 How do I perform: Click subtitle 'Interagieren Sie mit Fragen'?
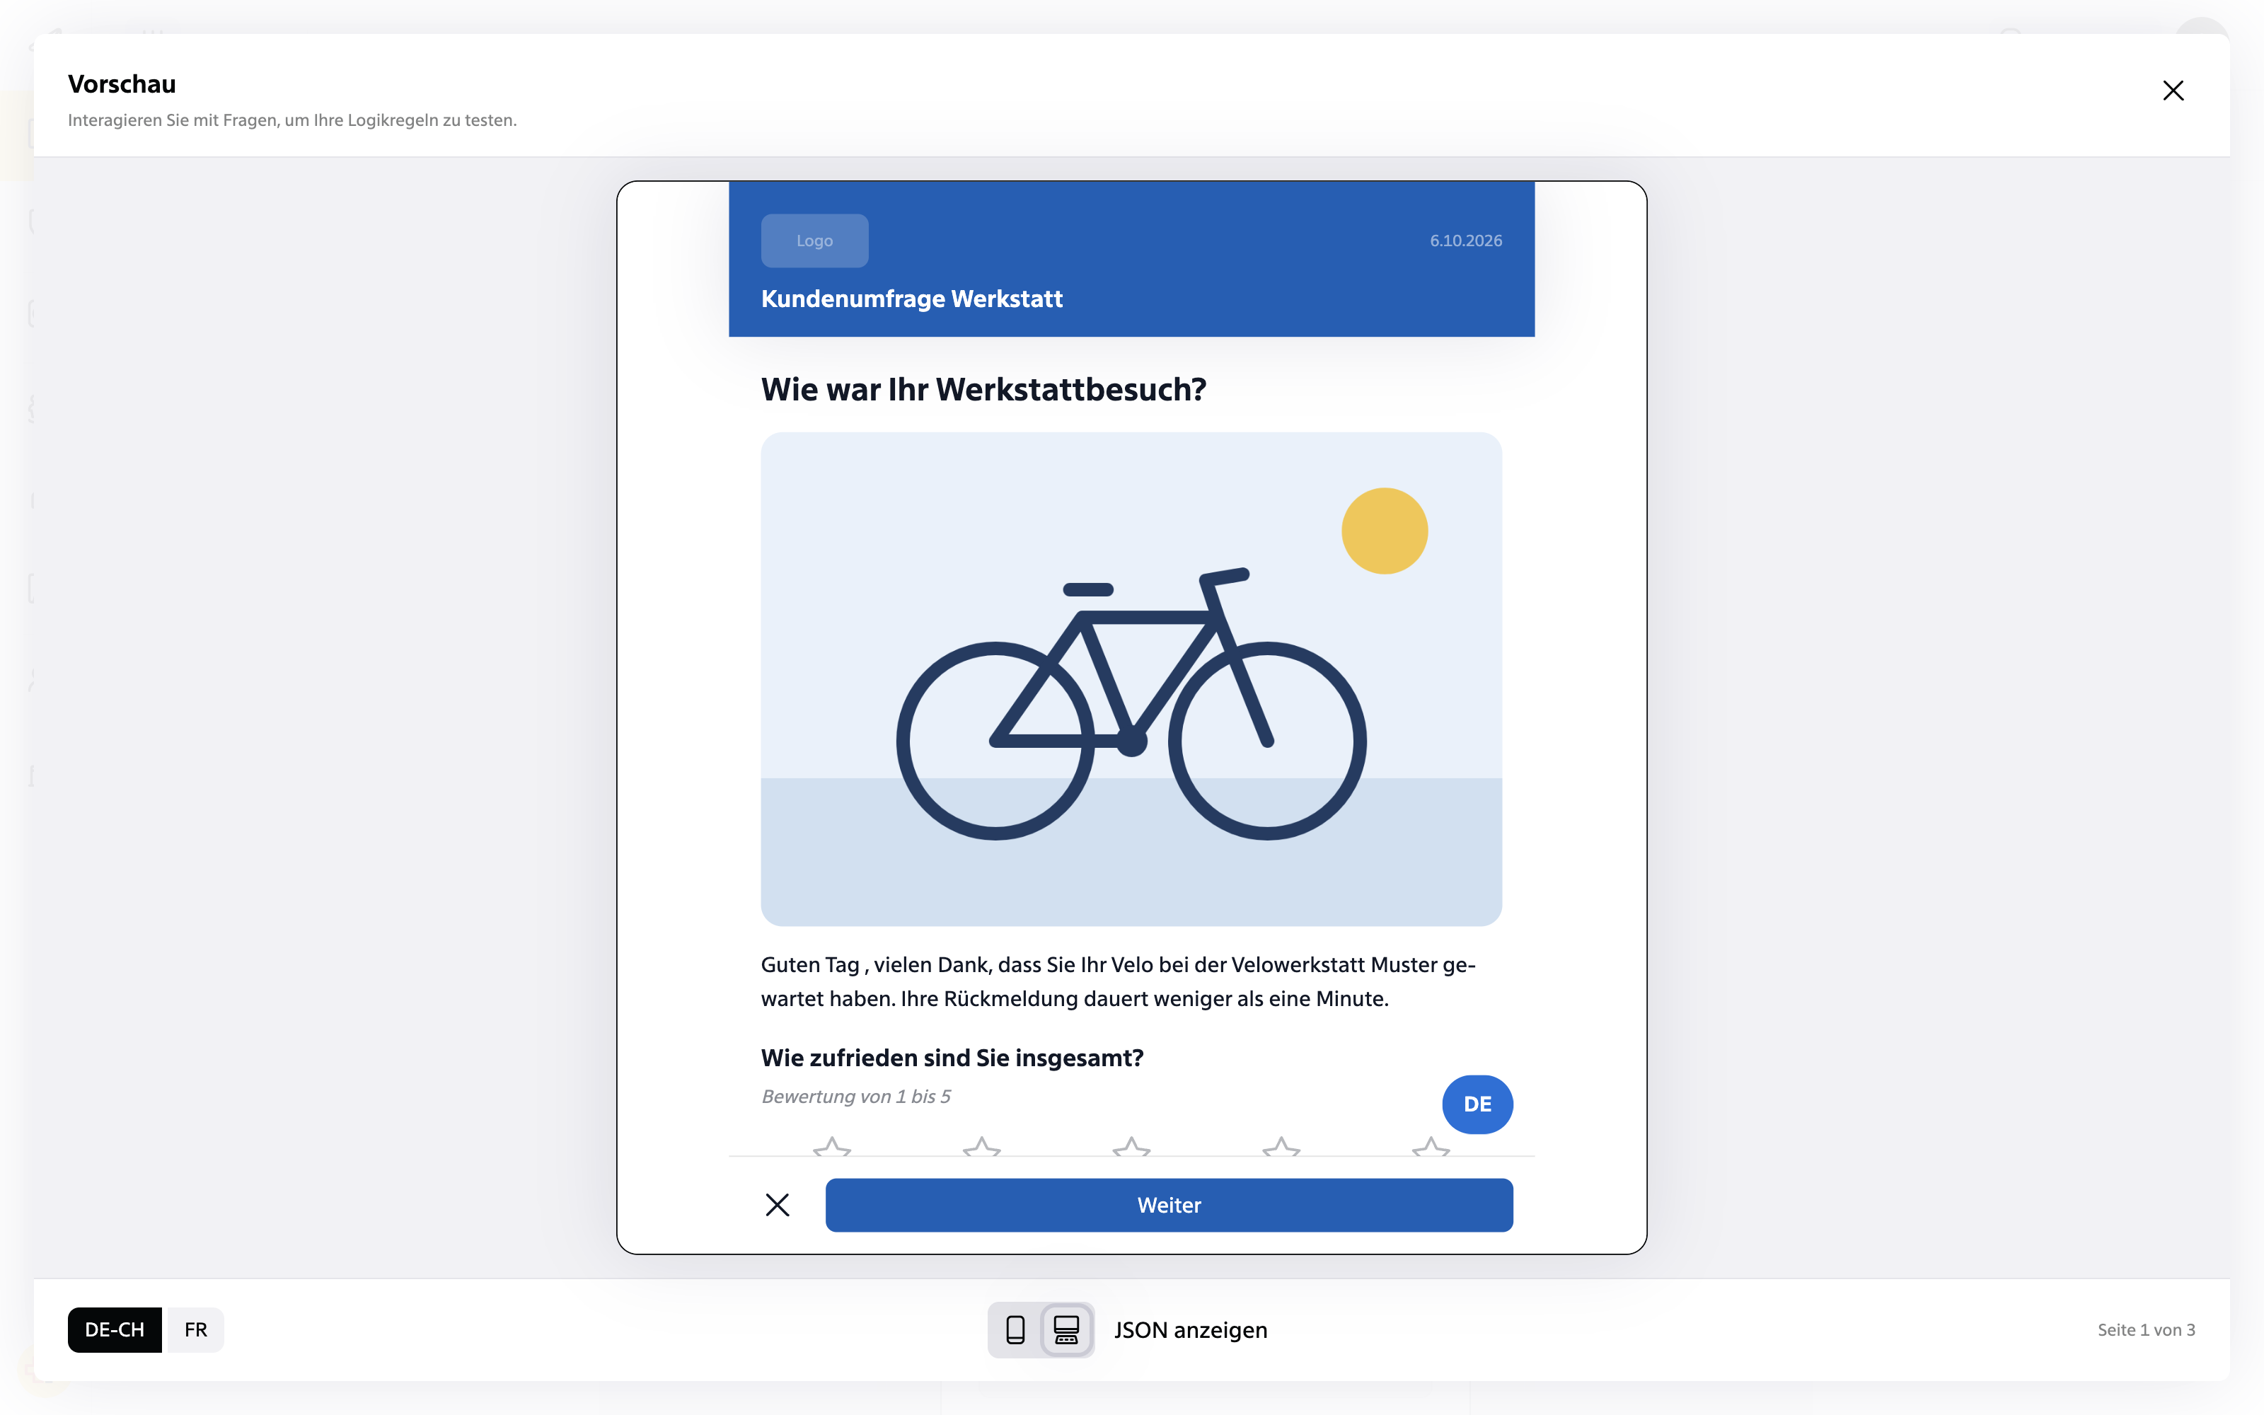pyautogui.click(x=292, y=120)
